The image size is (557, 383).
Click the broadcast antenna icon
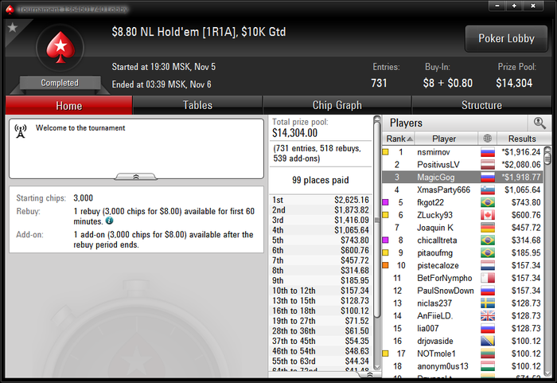[21, 131]
